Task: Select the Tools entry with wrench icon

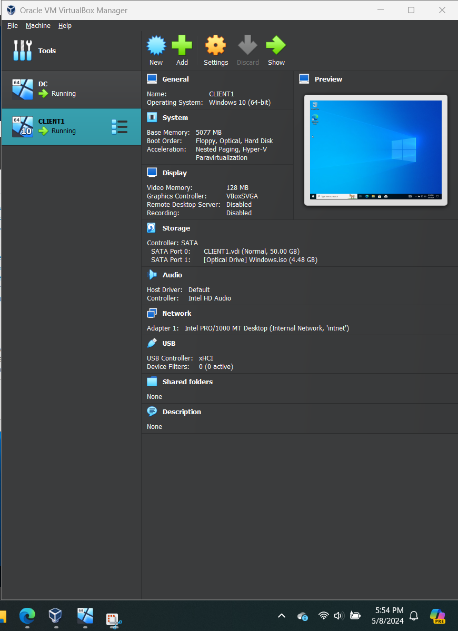Action: pyautogui.click(x=71, y=51)
